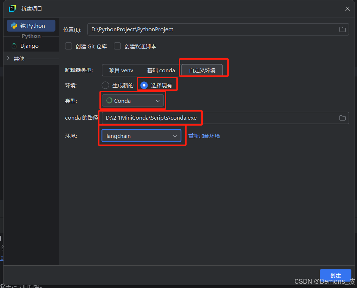The width and height of the screenshot is (357, 288).
Task: Click the 重新加载环境 link
Action: pos(204,136)
